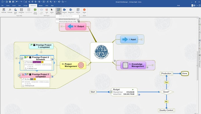Open the Library side panel tab

coord(200,51)
